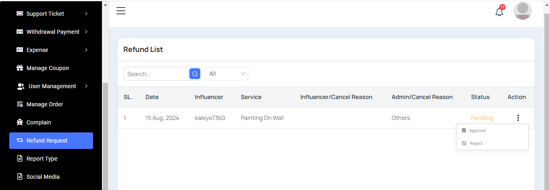Click the hamburger menu icon
The height and width of the screenshot is (190, 550).
[121, 11]
